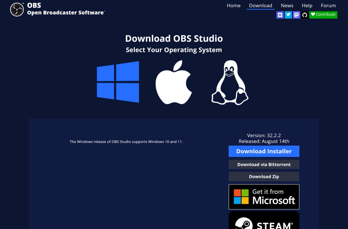Click the Download OBS Studio heading
The image size is (348, 229).
(174, 38)
